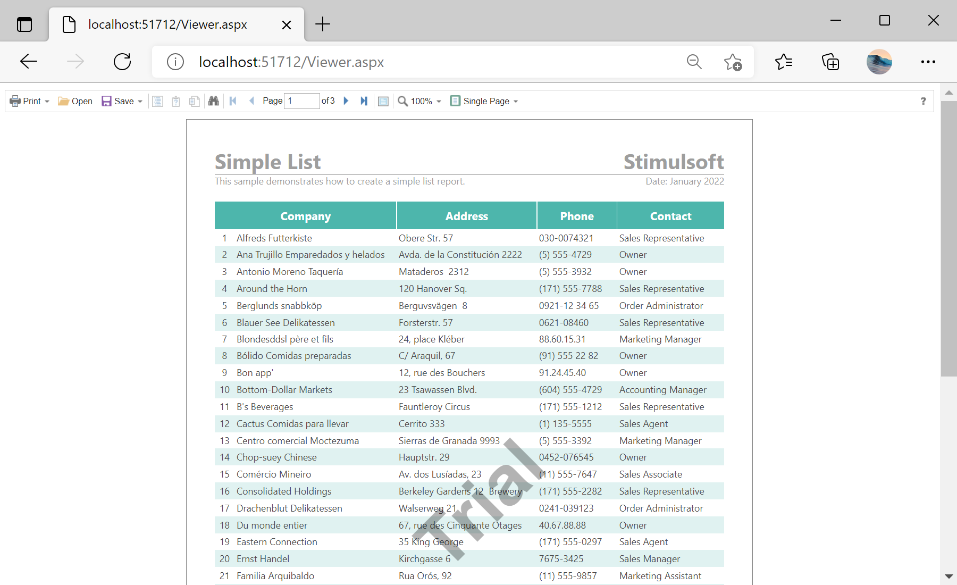
Task: Open a new browser tab
Action: click(x=323, y=24)
